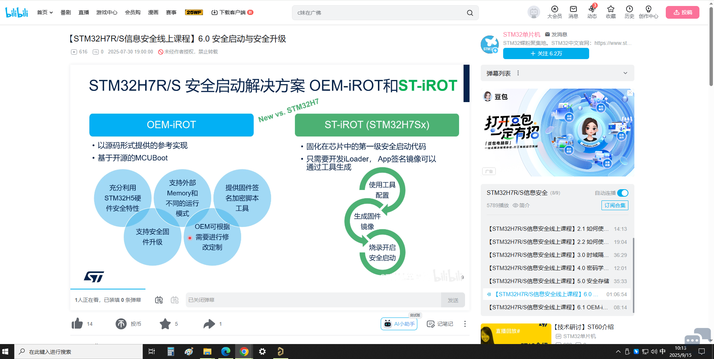
Task: Like the video with thumbs-up icon
Action: [x=77, y=323]
